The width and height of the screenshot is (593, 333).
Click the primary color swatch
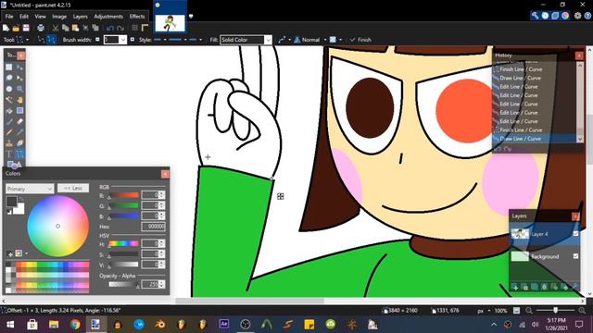click(11, 201)
